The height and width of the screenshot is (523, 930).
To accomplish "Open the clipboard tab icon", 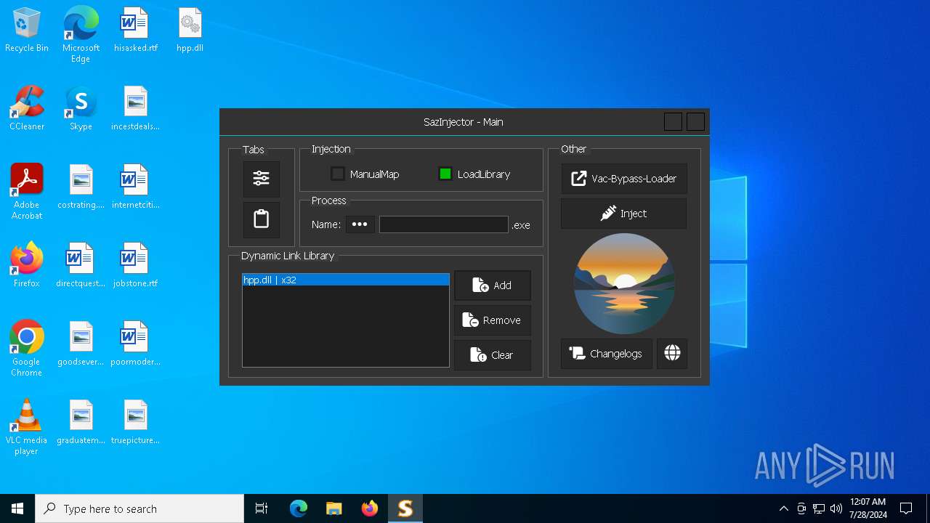I will point(262,219).
